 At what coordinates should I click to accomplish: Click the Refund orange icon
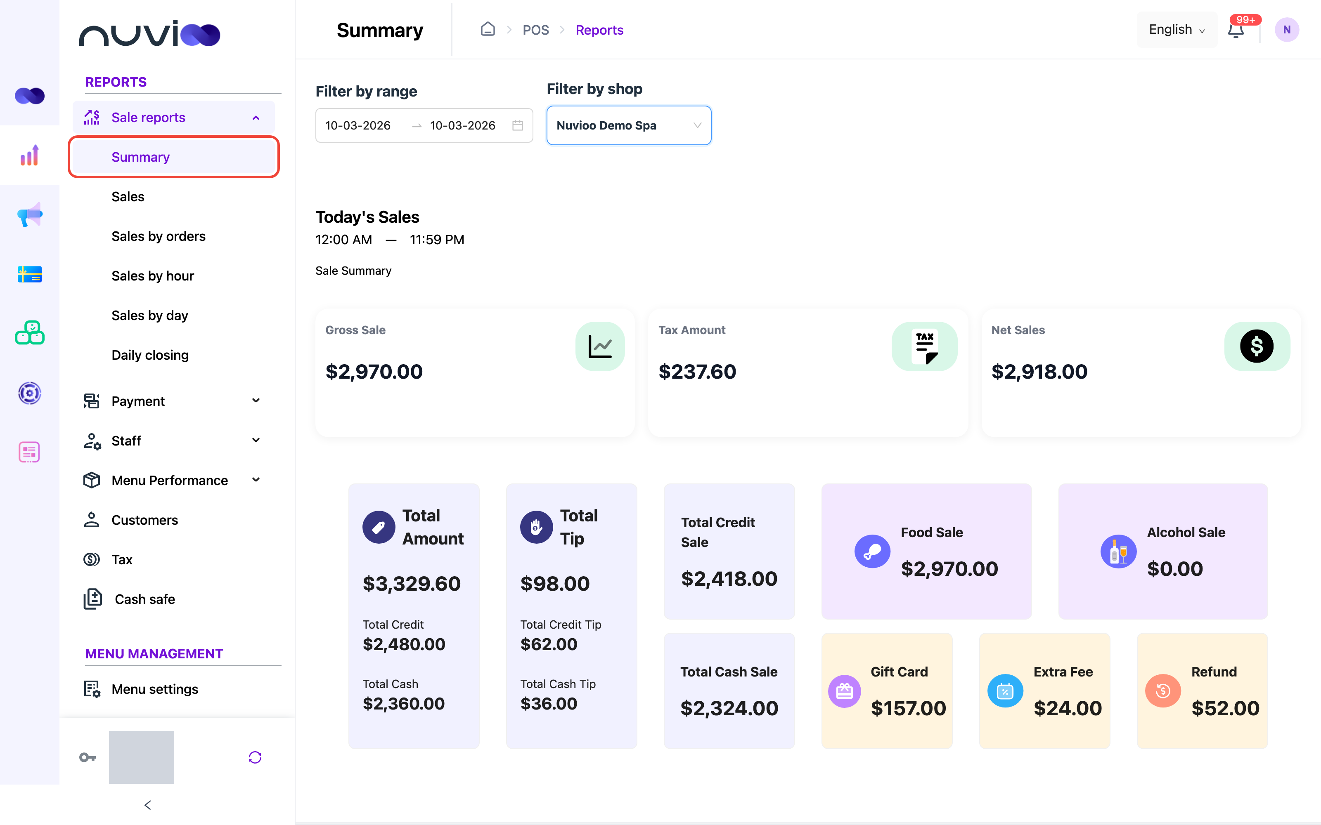click(x=1163, y=691)
